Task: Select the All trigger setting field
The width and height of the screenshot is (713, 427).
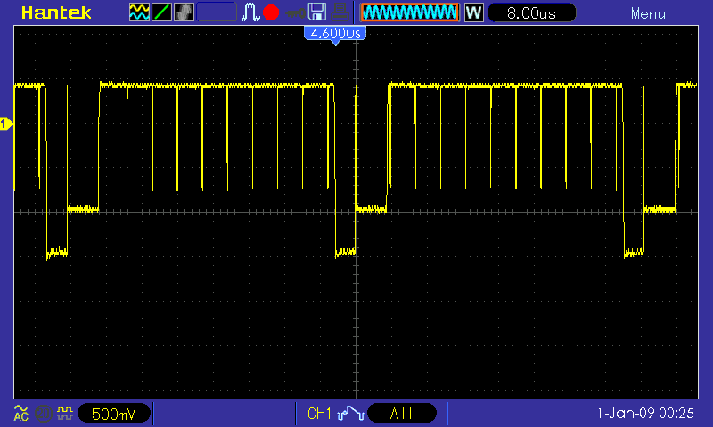Action: (402, 414)
